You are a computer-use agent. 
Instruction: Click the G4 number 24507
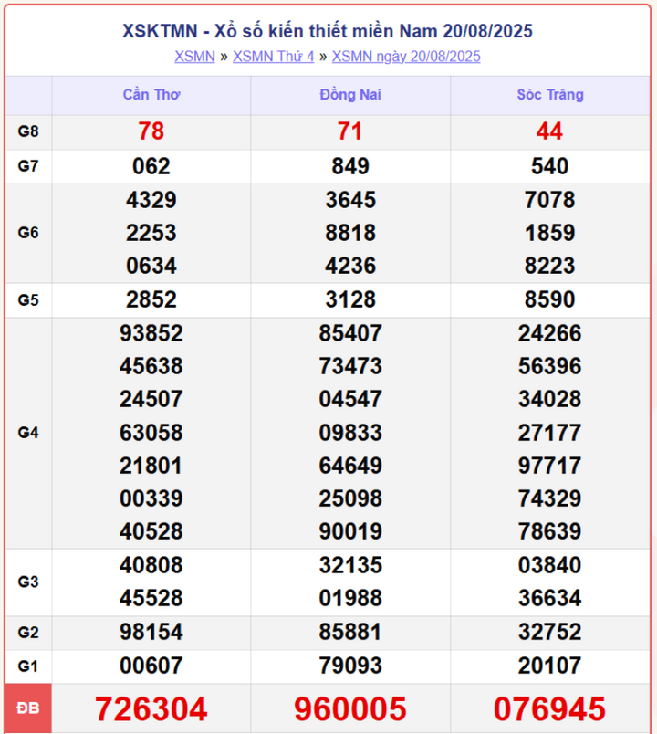[x=151, y=399]
